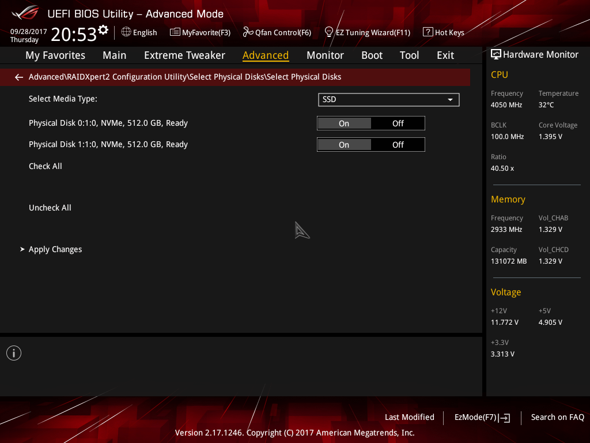Open Search on FAQ
The height and width of the screenshot is (443, 590).
tap(558, 418)
